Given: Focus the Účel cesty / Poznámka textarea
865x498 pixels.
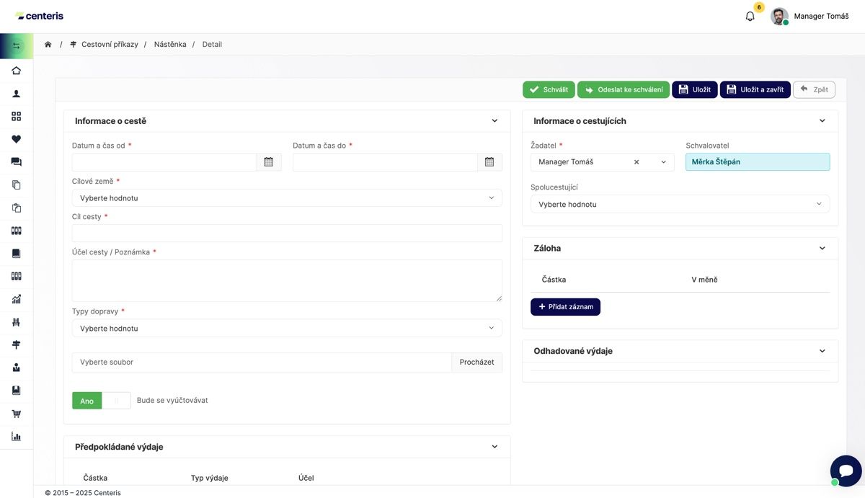Looking at the screenshot, I should pos(287,280).
